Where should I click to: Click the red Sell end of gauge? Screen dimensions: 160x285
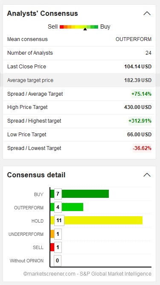point(62,27)
